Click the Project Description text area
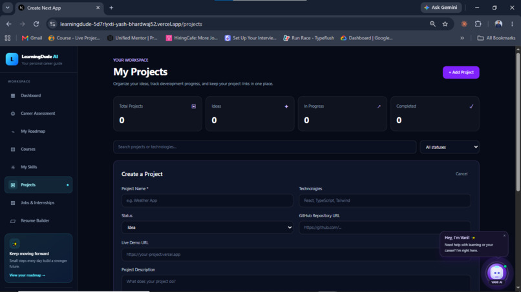Viewport: 521px width, 292px height. pyautogui.click(x=296, y=284)
